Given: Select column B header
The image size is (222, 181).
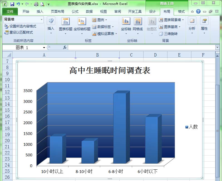Looking at the screenshot, I should 97,55.
